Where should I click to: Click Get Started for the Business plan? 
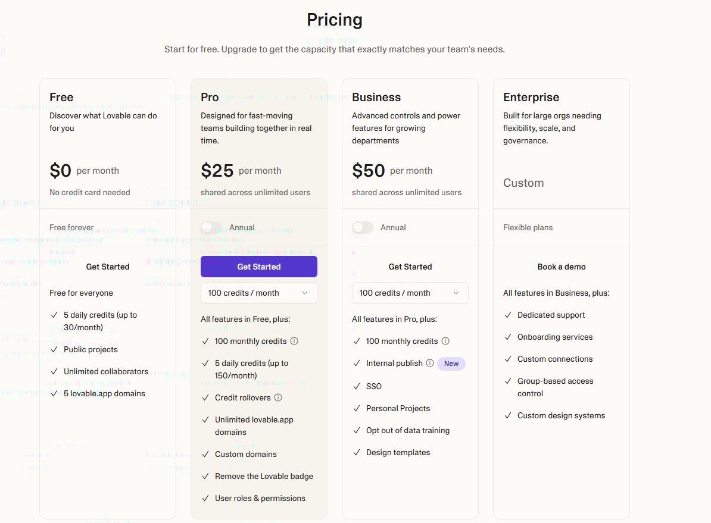(x=410, y=267)
